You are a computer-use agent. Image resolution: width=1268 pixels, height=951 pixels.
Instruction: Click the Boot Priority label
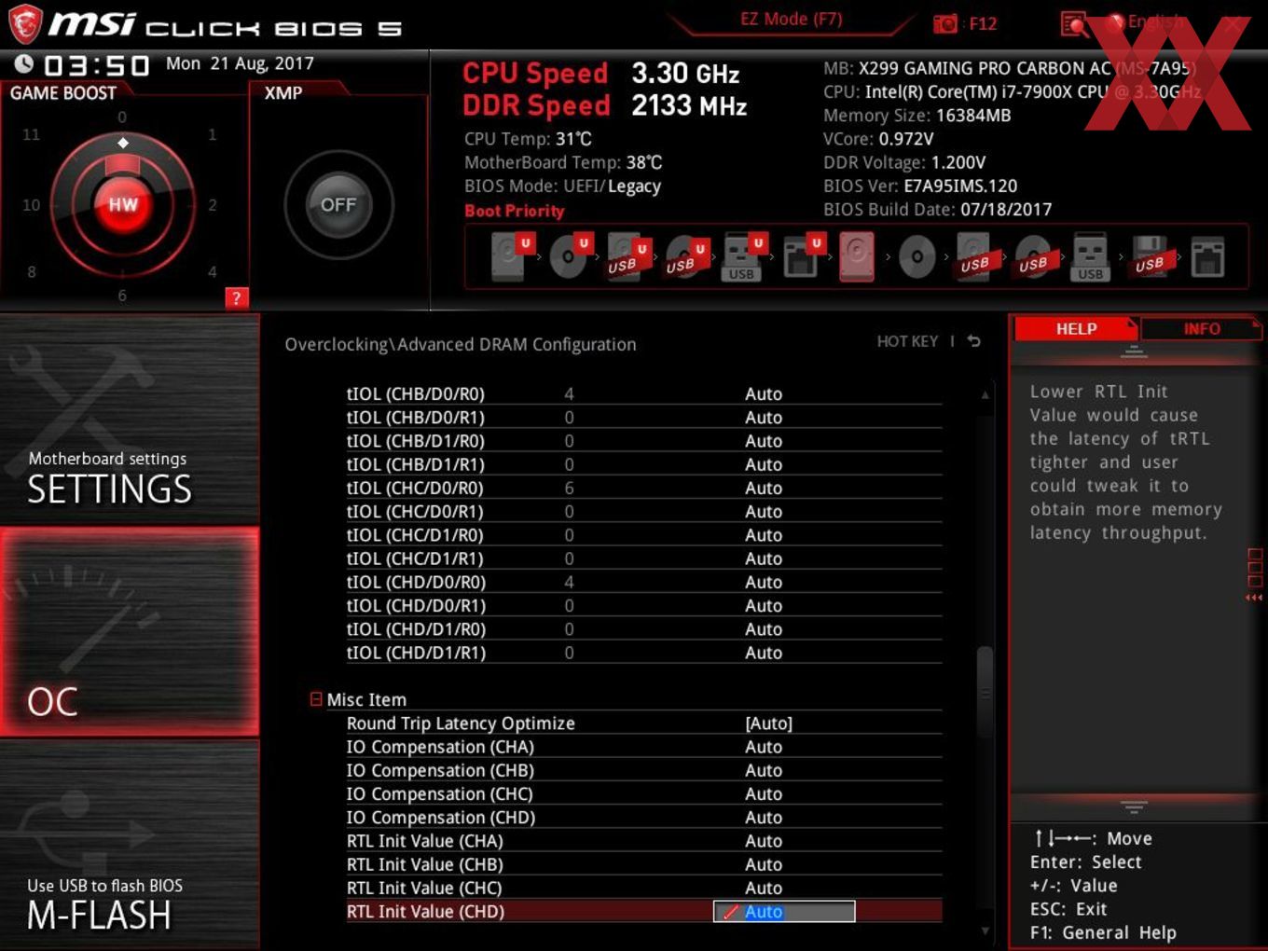click(514, 211)
